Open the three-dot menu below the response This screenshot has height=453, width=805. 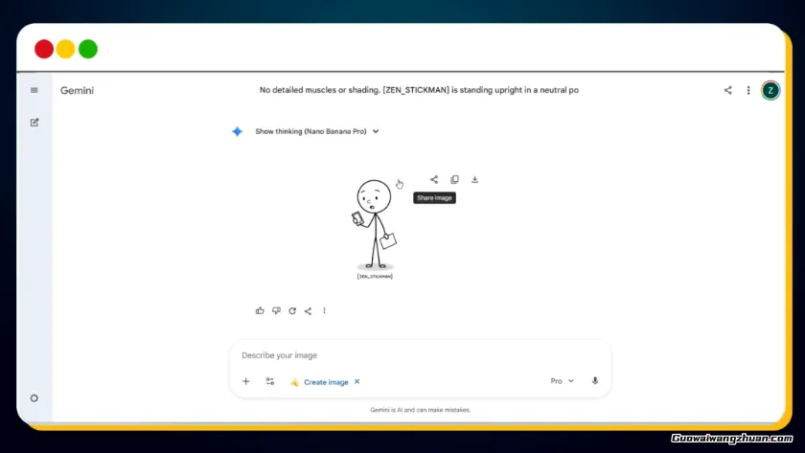324,310
